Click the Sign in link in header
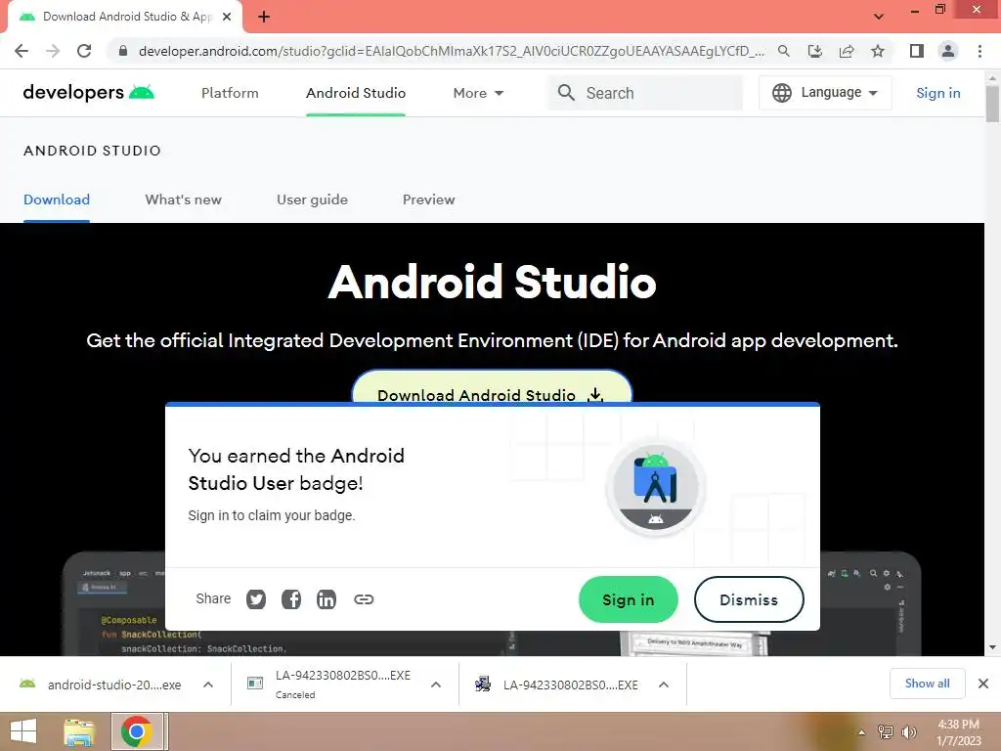 point(937,93)
